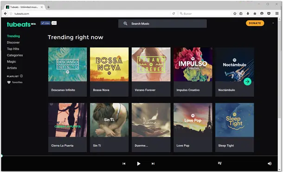
Task: Open Noctámbulo playlist cover
Action: (x=234, y=65)
